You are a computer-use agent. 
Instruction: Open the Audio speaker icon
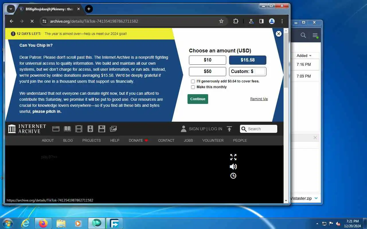(90, 129)
